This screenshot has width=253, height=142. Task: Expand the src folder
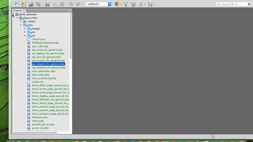tap(25, 35)
